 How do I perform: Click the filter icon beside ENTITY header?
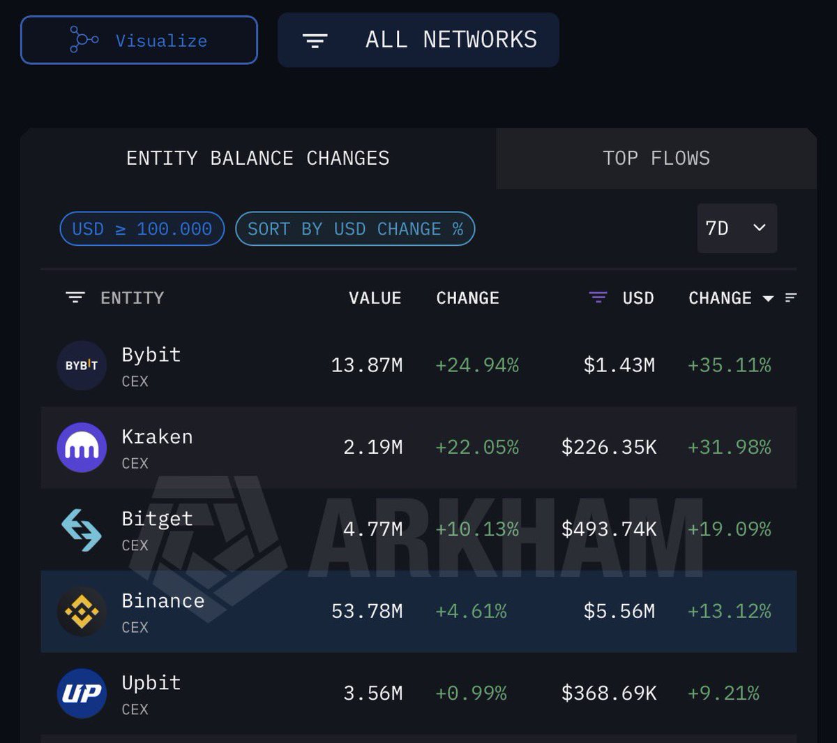pyautogui.click(x=75, y=297)
